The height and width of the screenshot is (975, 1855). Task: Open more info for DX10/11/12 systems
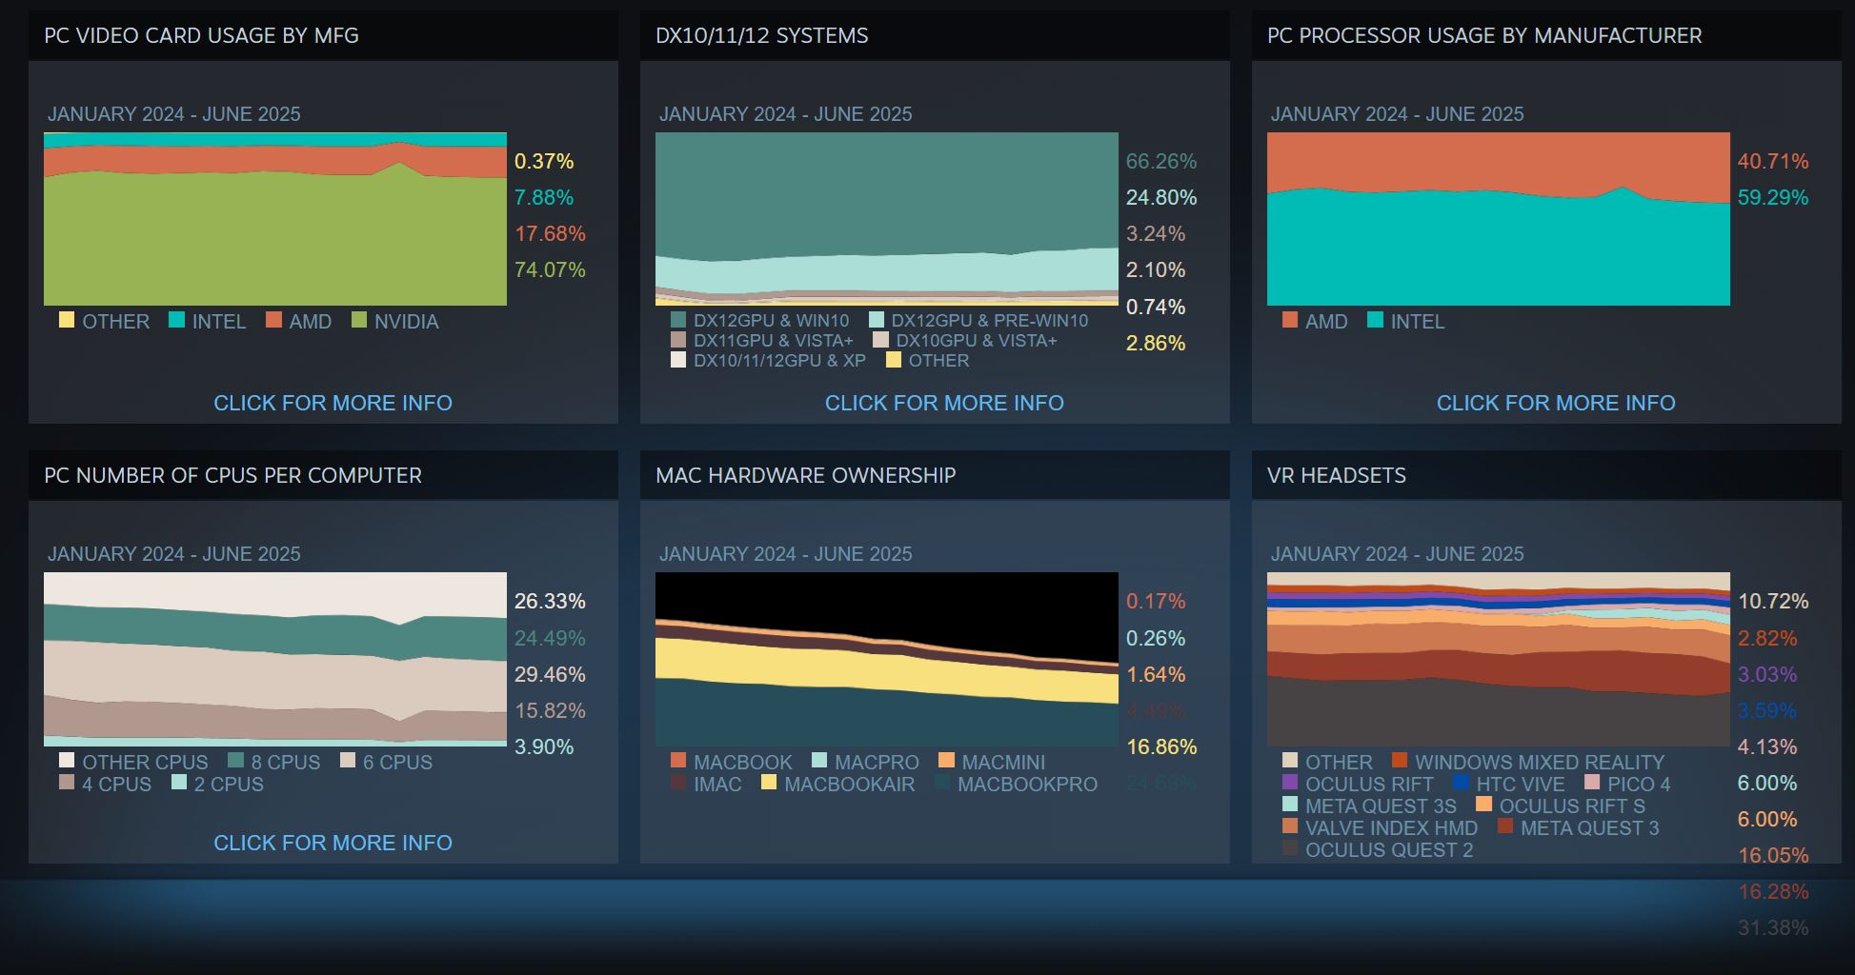[944, 403]
